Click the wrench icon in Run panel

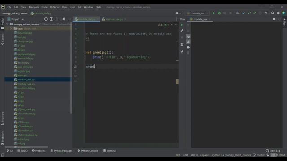tap(182, 31)
